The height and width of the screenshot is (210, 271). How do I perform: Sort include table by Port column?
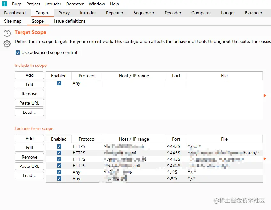point(176,76)
